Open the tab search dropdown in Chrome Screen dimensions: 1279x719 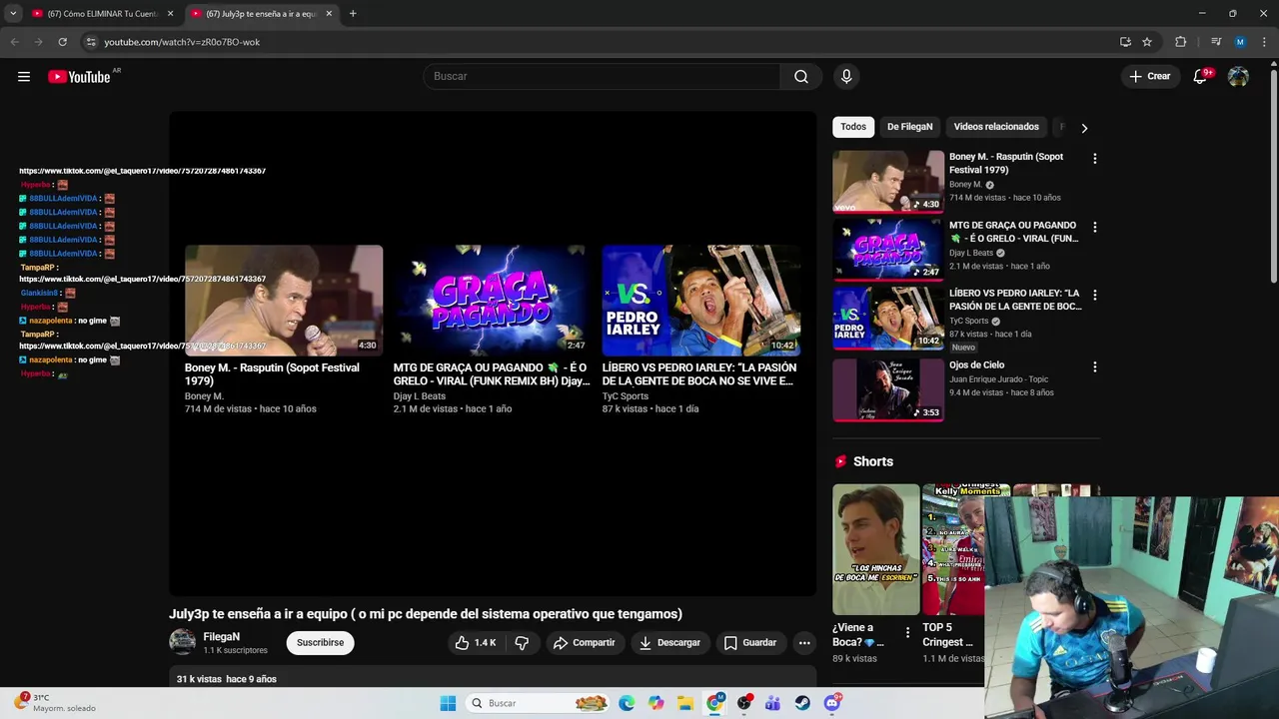click(x=13, y=14)
